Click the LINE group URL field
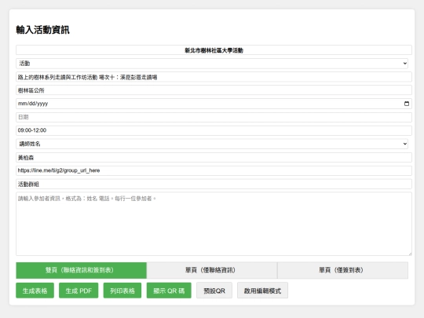The image size is (424, 318). coord(214,170)
